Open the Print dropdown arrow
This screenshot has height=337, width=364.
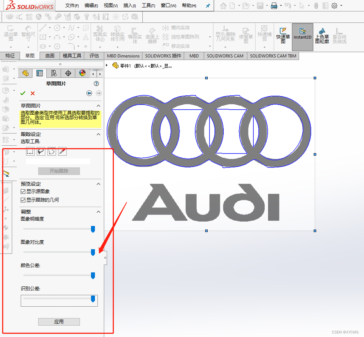coord(281,6)
